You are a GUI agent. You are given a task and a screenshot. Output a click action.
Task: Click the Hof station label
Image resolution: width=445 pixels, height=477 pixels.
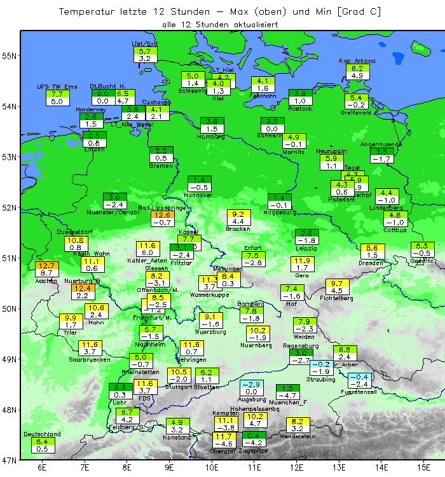pos(291,303)
